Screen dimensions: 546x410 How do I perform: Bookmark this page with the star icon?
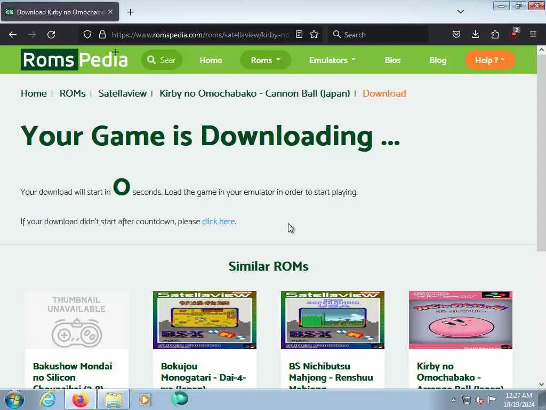click(x=314, y=34)
